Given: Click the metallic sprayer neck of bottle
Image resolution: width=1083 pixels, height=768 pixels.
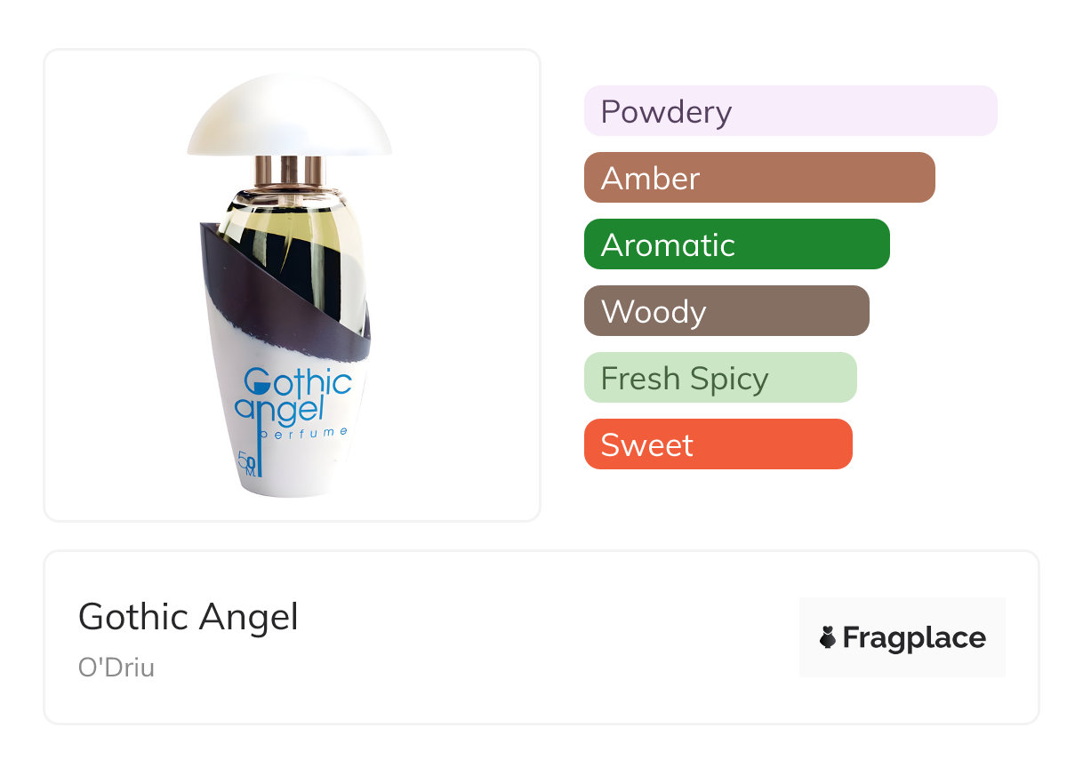Looking at the screenshot, I should point(289,169).
